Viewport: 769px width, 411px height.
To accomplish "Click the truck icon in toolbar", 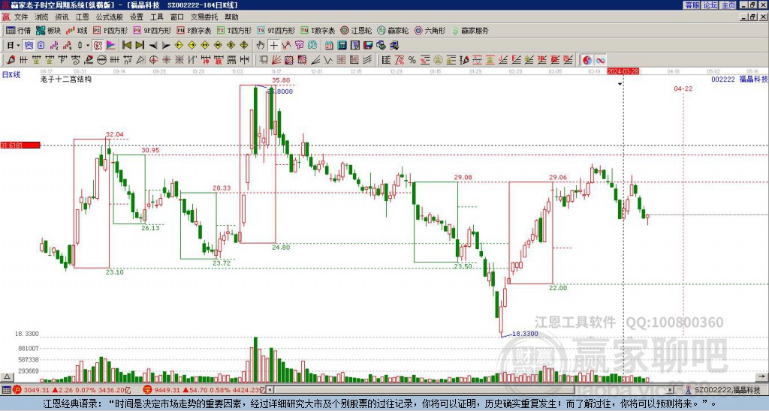I will pyautogui.click(x=394, y=45).
